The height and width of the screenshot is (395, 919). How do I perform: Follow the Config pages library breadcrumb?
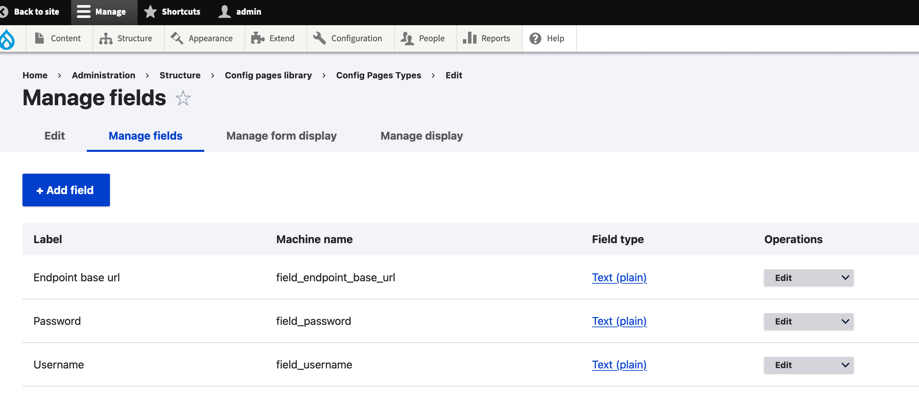(268, 75)
